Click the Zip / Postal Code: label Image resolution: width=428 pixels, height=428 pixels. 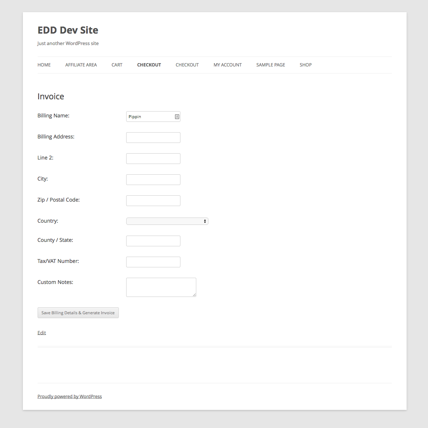(58, 200)
